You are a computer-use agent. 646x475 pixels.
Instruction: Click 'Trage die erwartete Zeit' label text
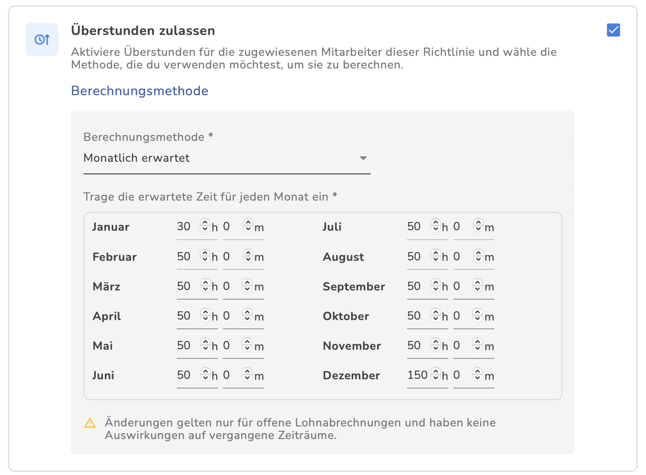point(210,197)
